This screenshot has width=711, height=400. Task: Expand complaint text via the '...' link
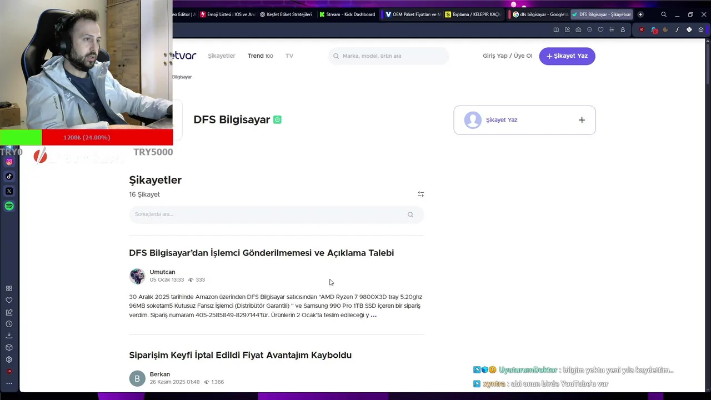374,315
